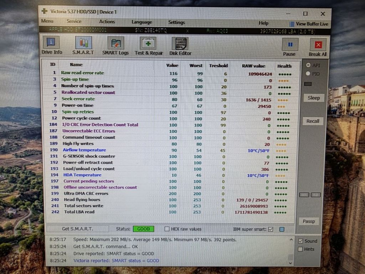Open the Menu menu
Image resolution: width=365 pixels, height=274 pixels.
[47, 21]
